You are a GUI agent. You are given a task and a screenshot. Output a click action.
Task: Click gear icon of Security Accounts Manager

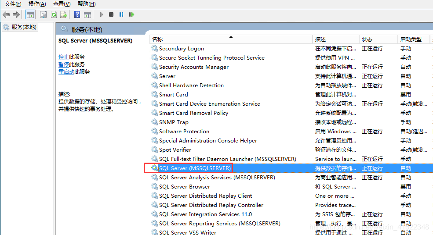[x=154, y=67]
